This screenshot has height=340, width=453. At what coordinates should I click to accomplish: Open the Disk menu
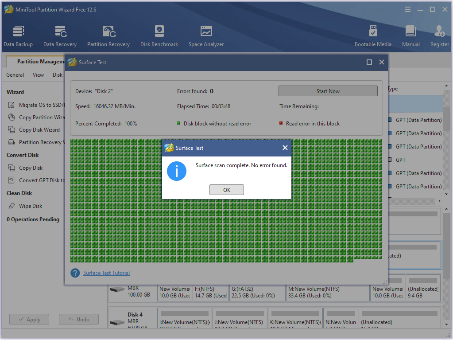pos(58,75)
